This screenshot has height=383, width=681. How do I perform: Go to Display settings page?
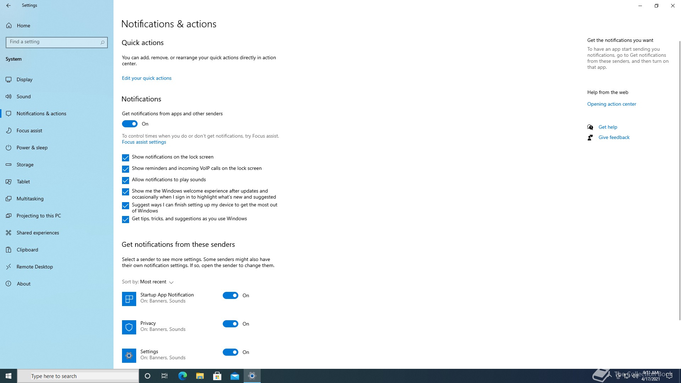pyautogui.click(x=57, y=79)
